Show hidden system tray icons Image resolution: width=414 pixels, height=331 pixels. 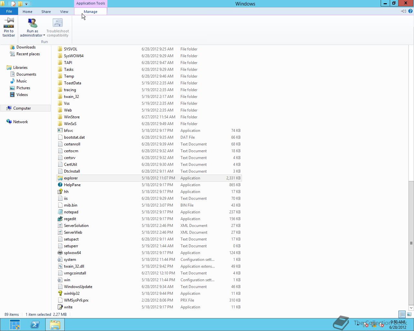[x=358, y=325]
